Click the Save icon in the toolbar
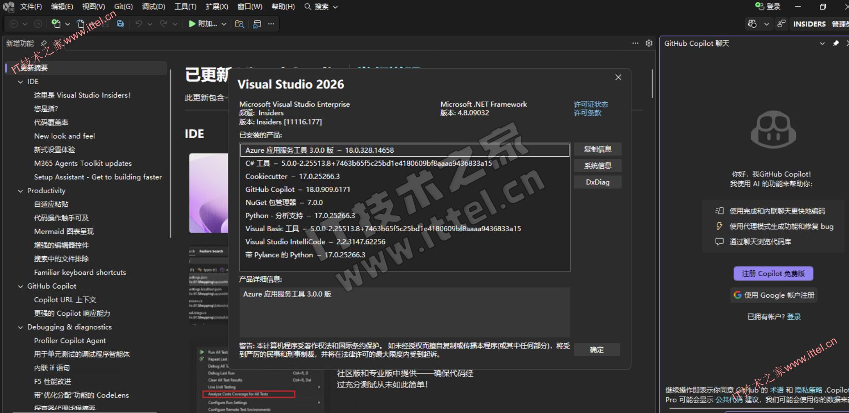This screenshot has width=849, height=413. click(121, 24)
